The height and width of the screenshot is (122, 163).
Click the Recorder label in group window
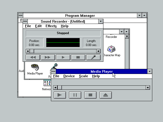pos(111,37)
